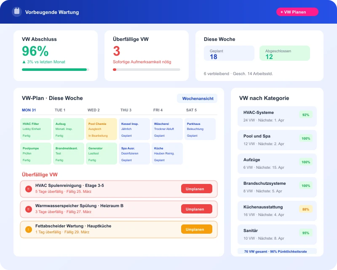Image resolution: width=337 pixels, height=270 pixels.
Task: Open the Kessel Insp. Jährlich task card
Action: (134, 129)
